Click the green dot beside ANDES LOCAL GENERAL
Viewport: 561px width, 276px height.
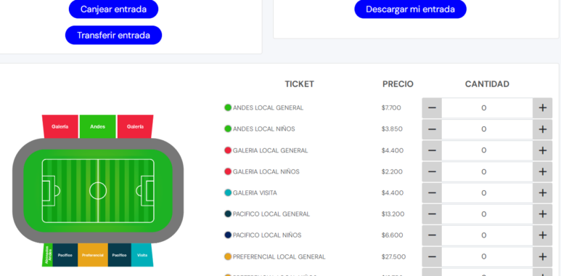228,107
